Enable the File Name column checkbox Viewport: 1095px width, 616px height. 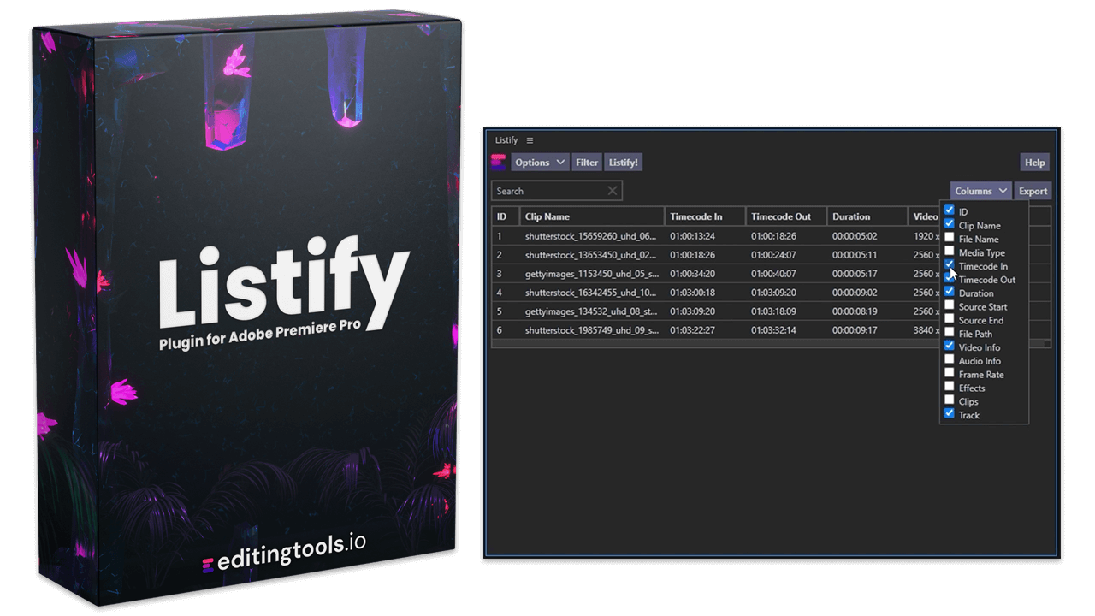950,239
